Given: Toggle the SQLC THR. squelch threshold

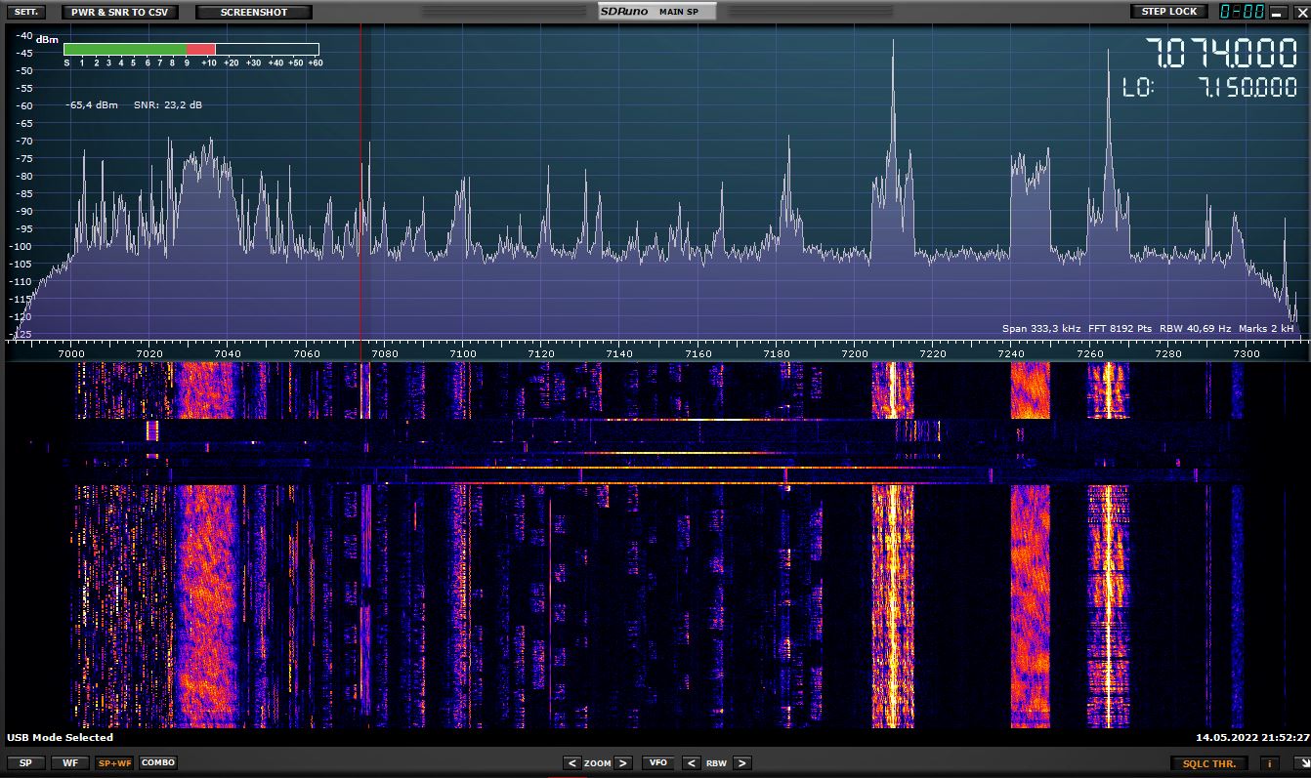Looking at the screenshot, I should pyautogui.click(x=1209, y=763).
